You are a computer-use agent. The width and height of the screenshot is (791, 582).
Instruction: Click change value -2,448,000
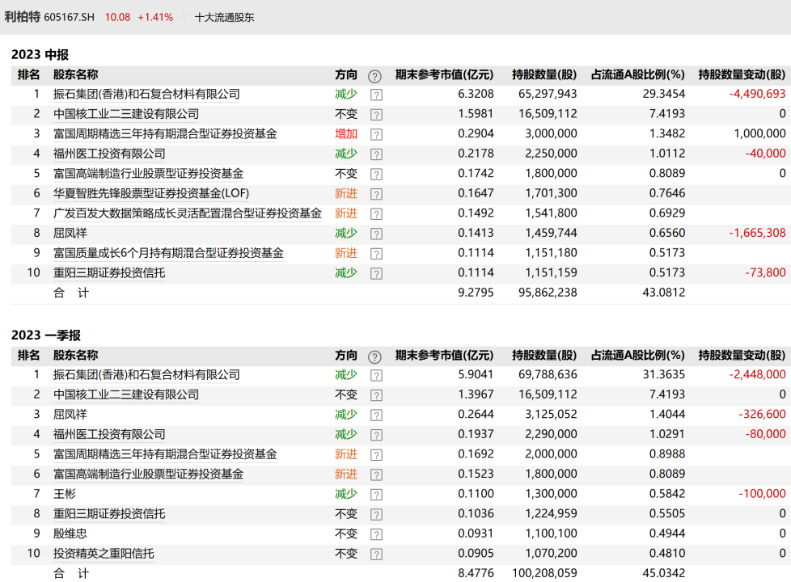click(757, 375)
